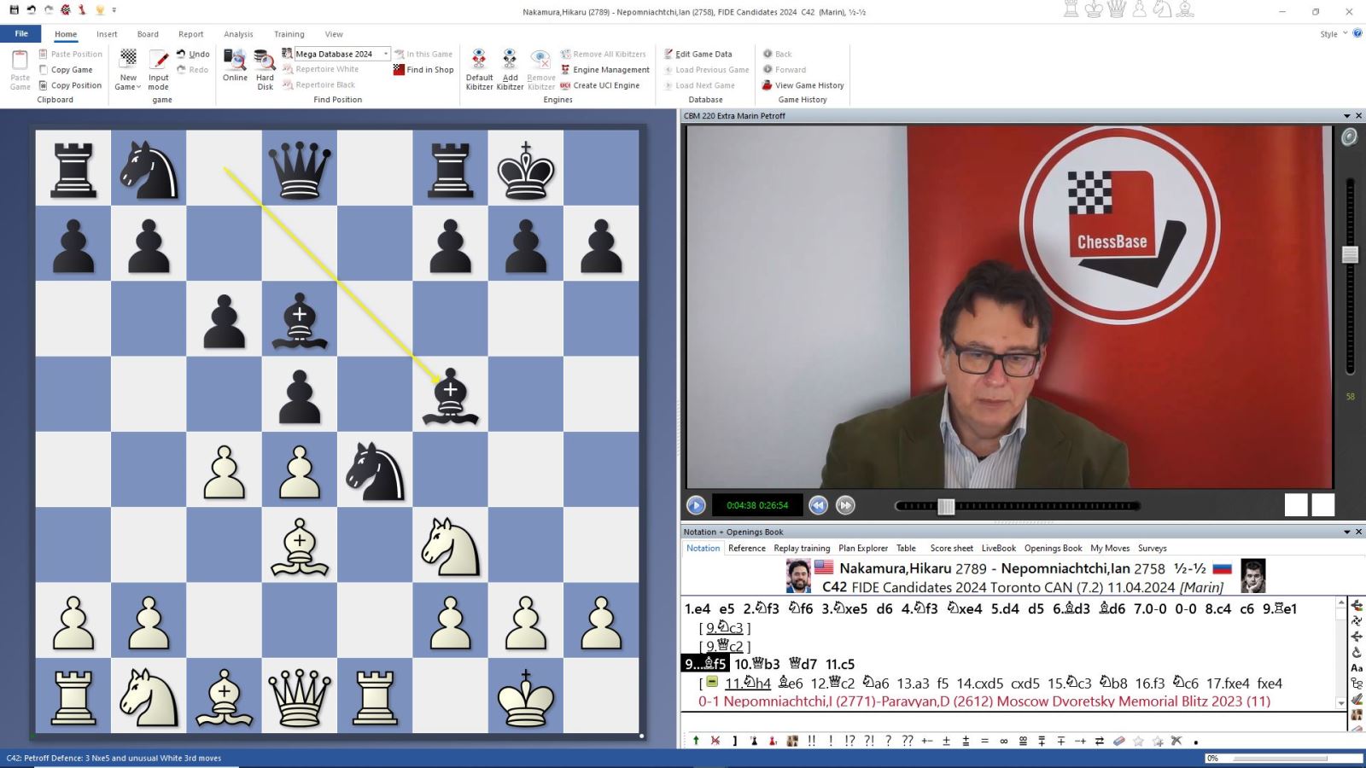Image resolution: width=1366 pixels, height=768 pixels.
Task: Toggle Input mode in the ribbon
Action: pos(159,70)
